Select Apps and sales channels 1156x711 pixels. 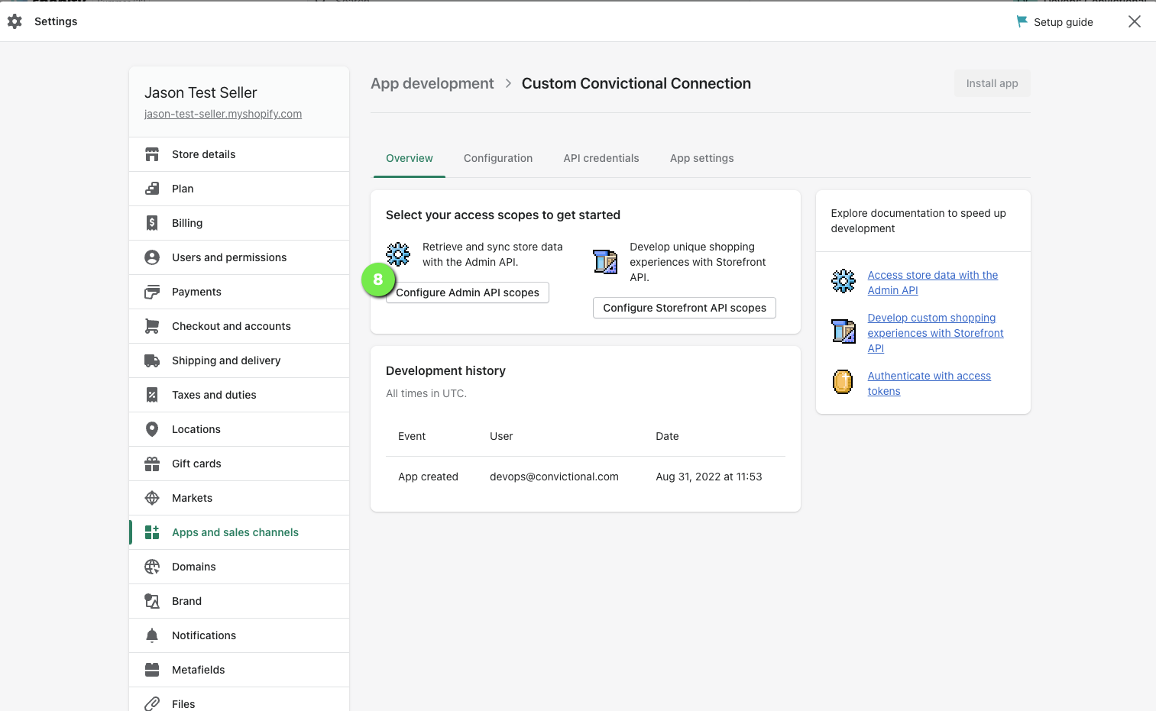tap(239, 532)
